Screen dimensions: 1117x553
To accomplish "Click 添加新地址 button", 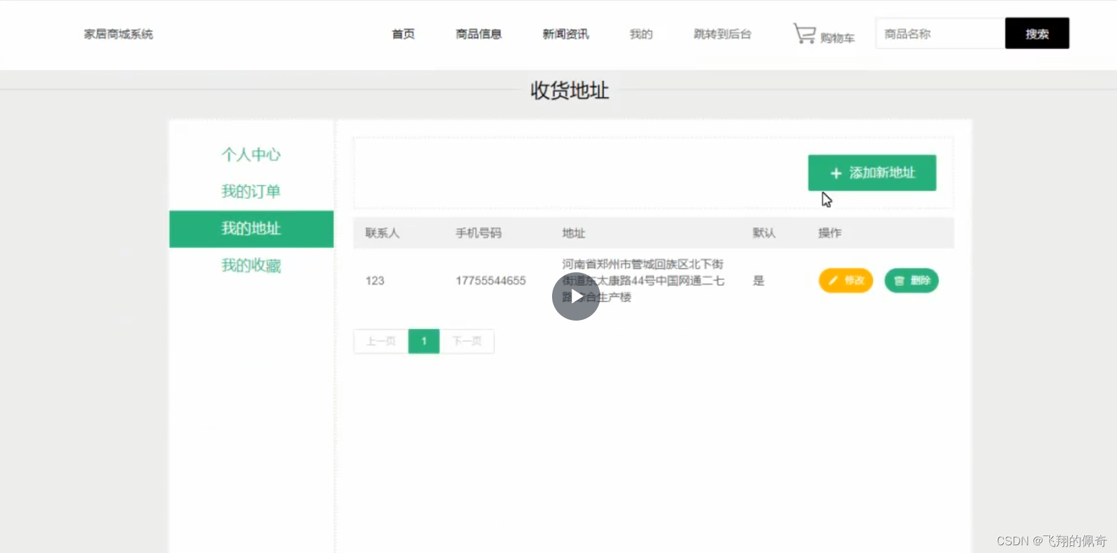I will (x=872, y=173).
